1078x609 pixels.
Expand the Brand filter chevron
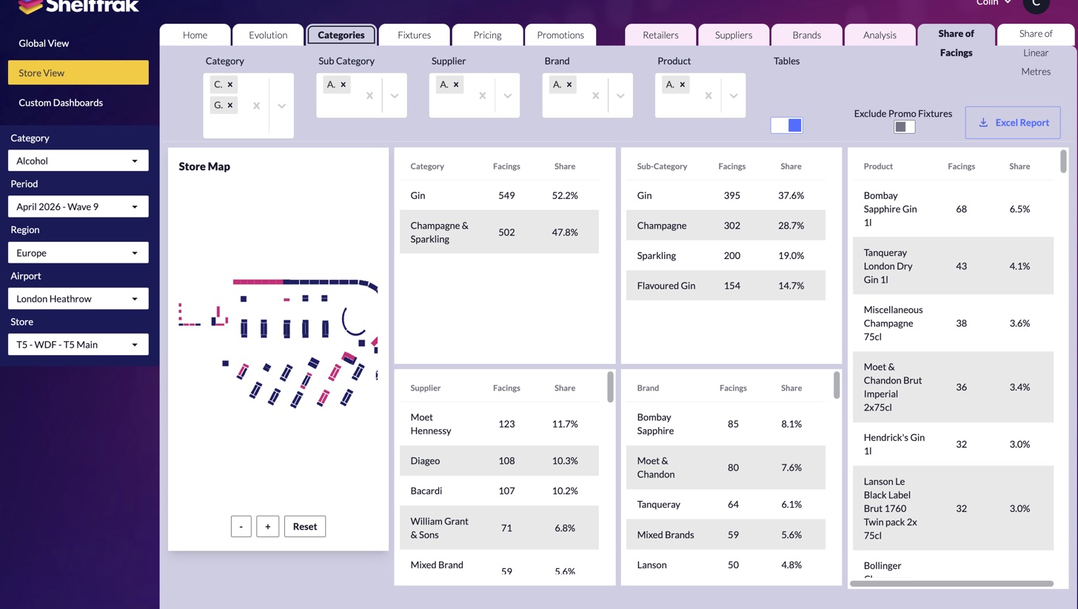click(x=620, y=95)
